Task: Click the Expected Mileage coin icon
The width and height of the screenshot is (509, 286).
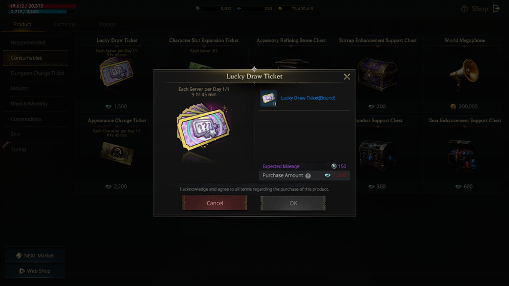Action: [x=334, y=166]
